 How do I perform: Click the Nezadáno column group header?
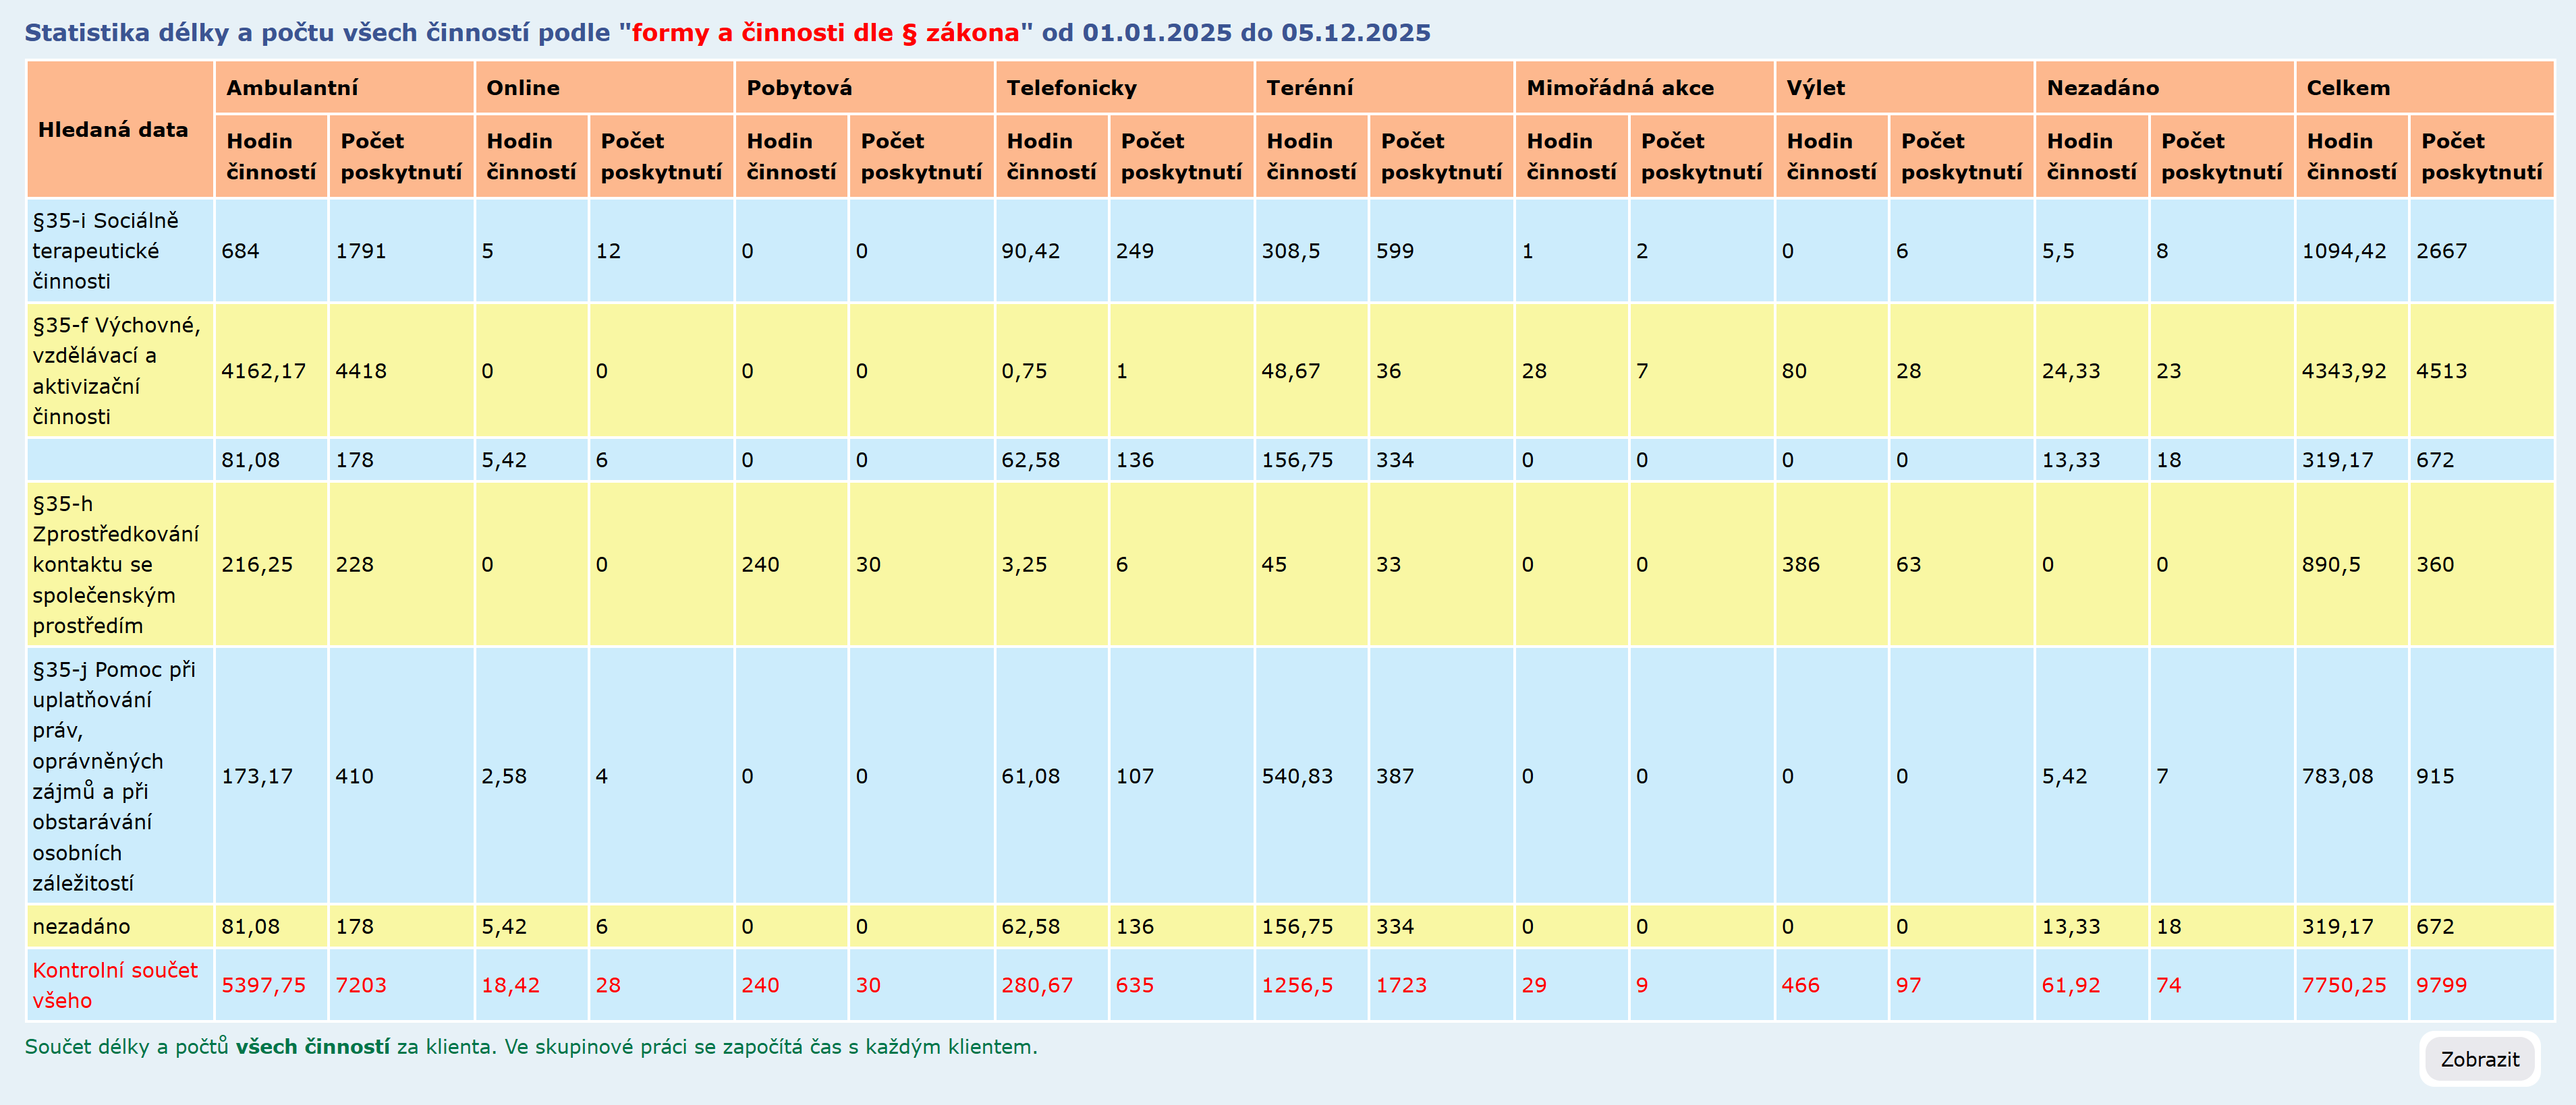[2102, 88]
